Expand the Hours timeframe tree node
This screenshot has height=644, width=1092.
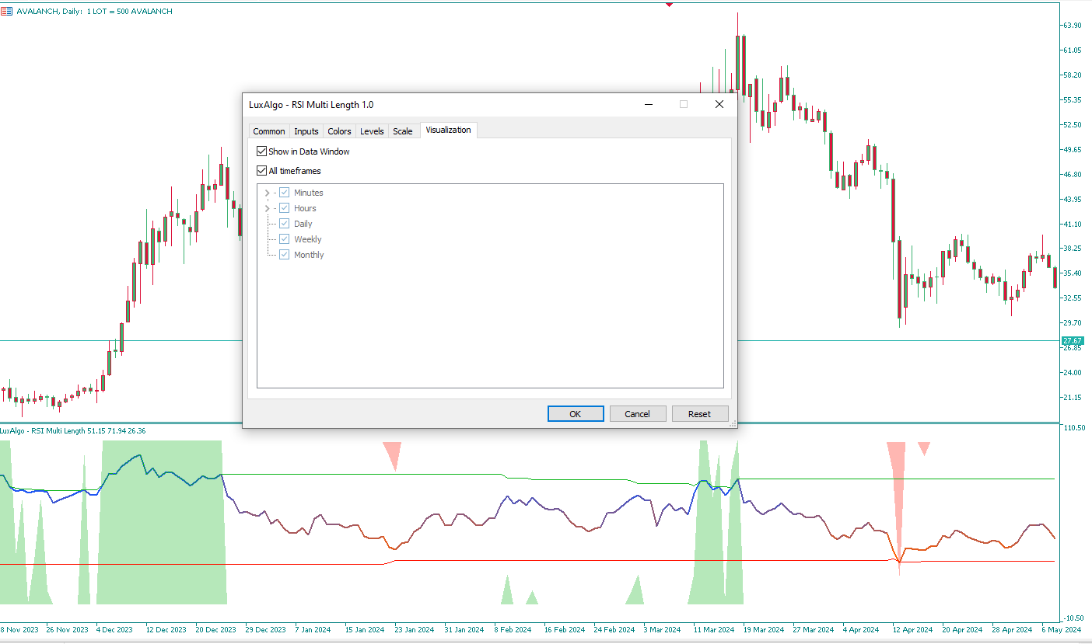coord(268,208)
